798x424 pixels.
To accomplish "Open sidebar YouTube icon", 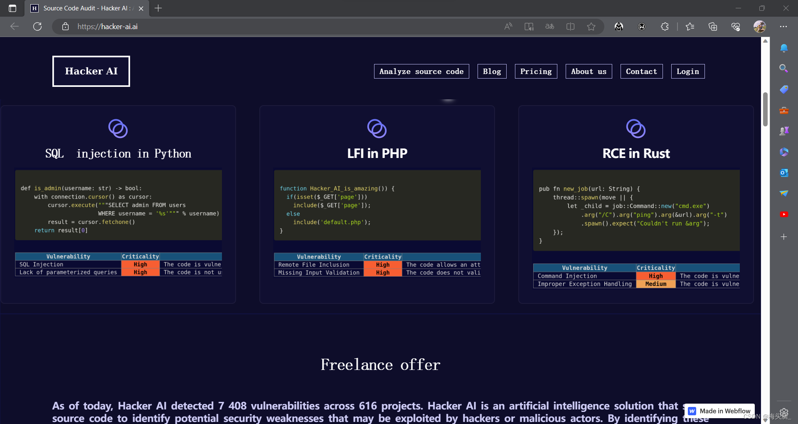I will tap(784, 214).
